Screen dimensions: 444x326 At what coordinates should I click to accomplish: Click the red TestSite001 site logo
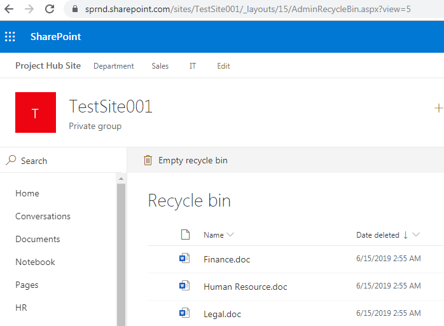pos(36,112)
